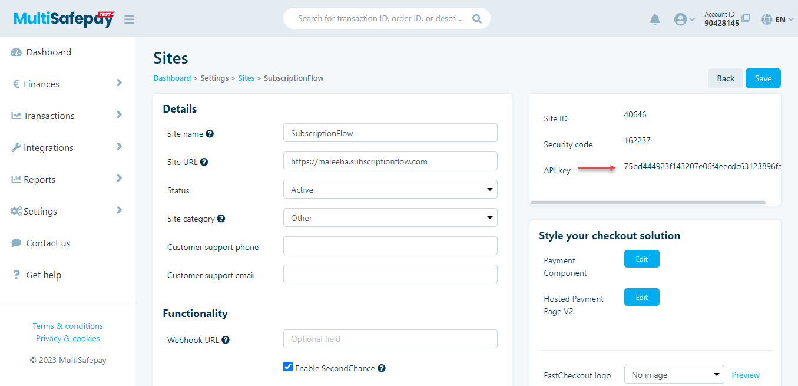This screenshot has width=798, height=386.
Task: Open the Privacy & cookies link
Action: [68, 338]
